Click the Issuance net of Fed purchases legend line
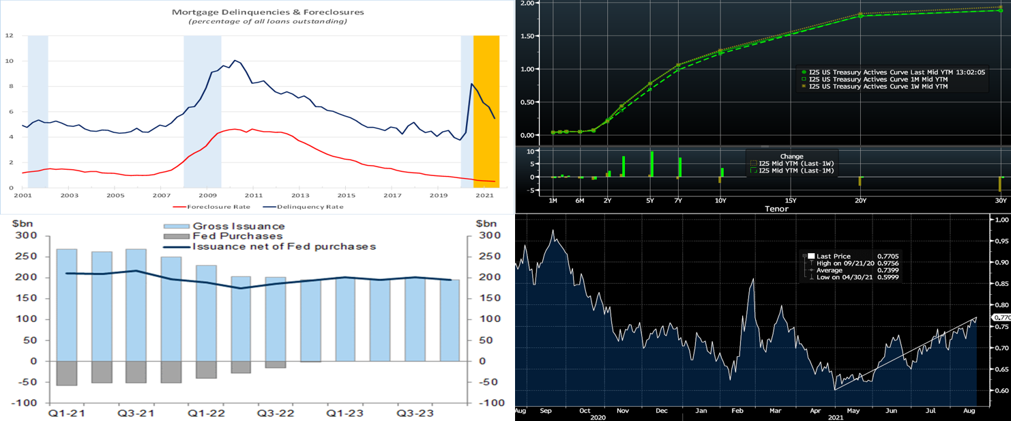This screenshot has height=421, width=1011. (176, 246)
